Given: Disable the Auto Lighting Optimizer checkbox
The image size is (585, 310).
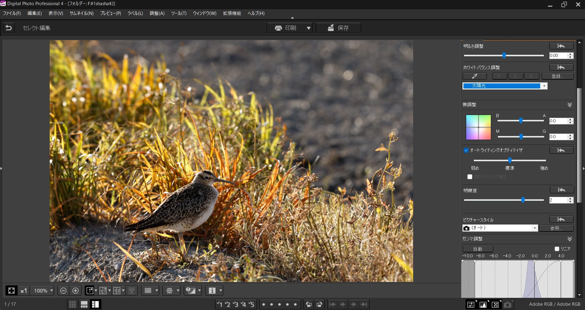Looking at the screenshot, I should coord(466,150).
